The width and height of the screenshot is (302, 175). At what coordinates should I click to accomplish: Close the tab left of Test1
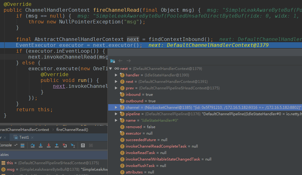coord(5,137)
